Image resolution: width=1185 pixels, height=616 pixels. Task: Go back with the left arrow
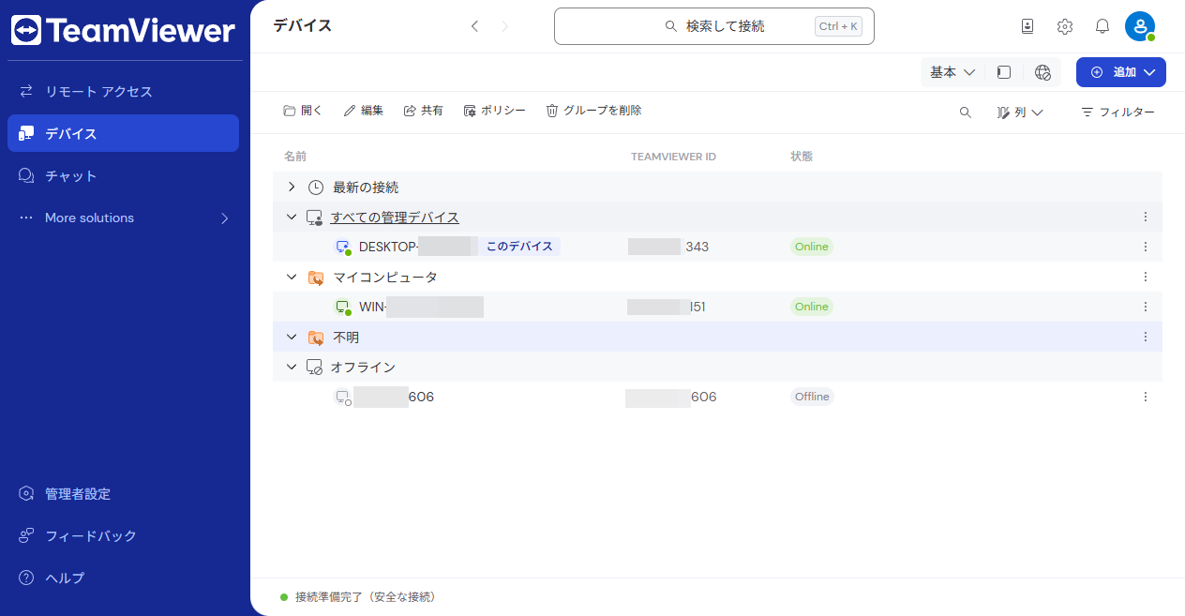(x=474, y=26)
